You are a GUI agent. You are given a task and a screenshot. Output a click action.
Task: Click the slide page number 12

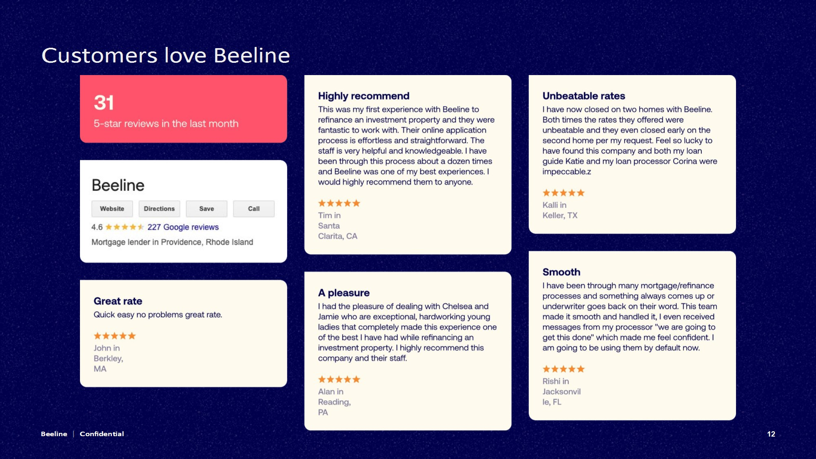click(x=771, y=434)
